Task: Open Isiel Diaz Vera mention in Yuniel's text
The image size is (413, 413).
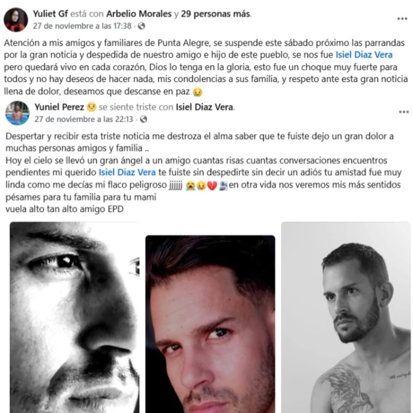Action: (x=127, y=172)
